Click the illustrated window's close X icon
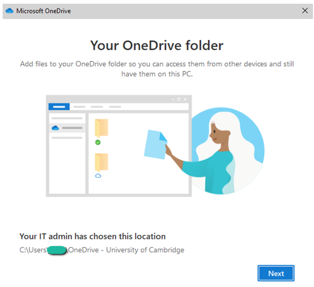The width and height of the screenshot is (314, 287). 185,99
